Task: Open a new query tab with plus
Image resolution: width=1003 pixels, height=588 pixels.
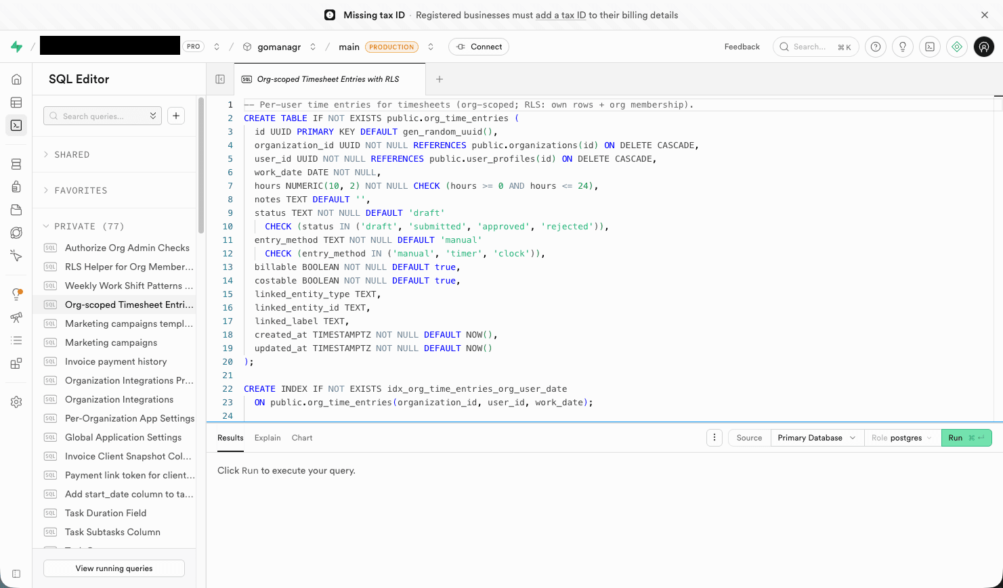Action: (440, 79)
